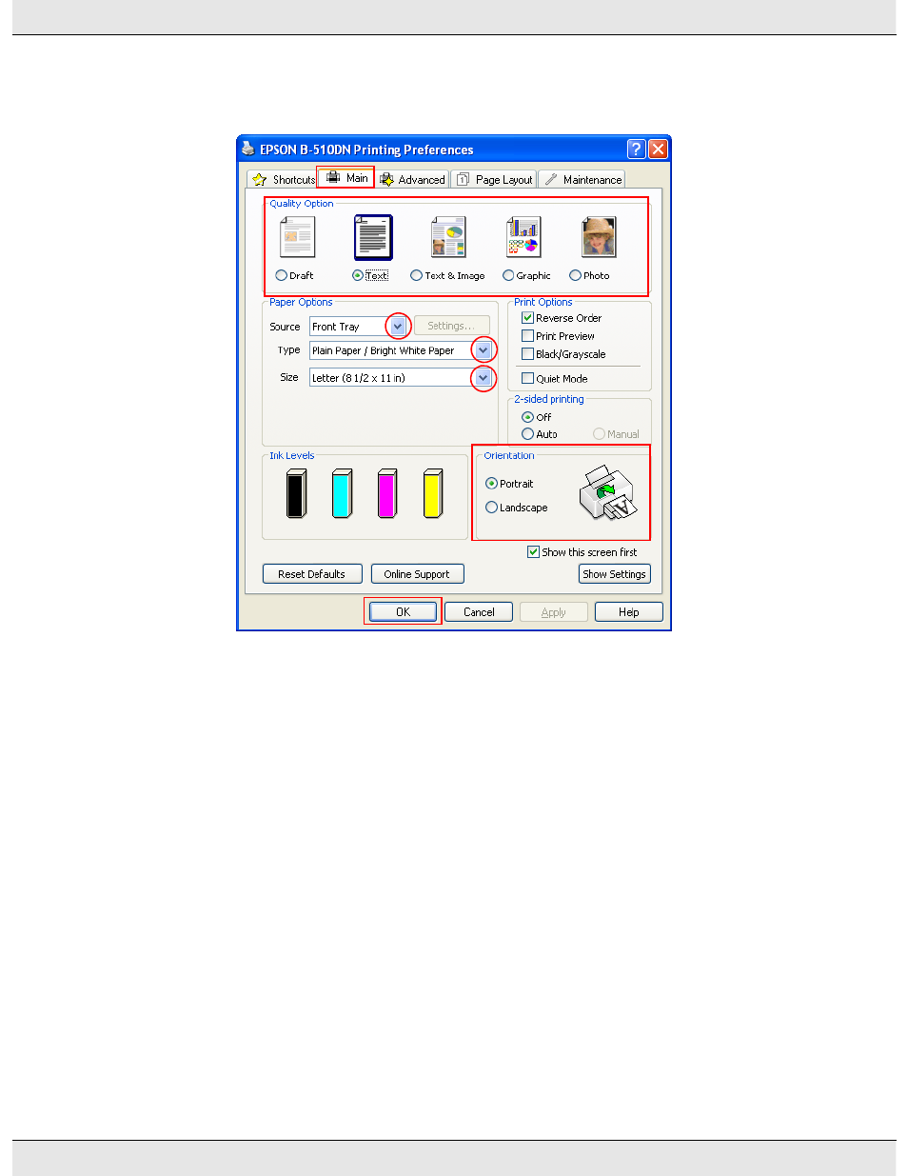Image resolution: width=908 pixels, height=1176 pixels.
Task: Select the Photo quality portrait icon
Action: [599, 237]
